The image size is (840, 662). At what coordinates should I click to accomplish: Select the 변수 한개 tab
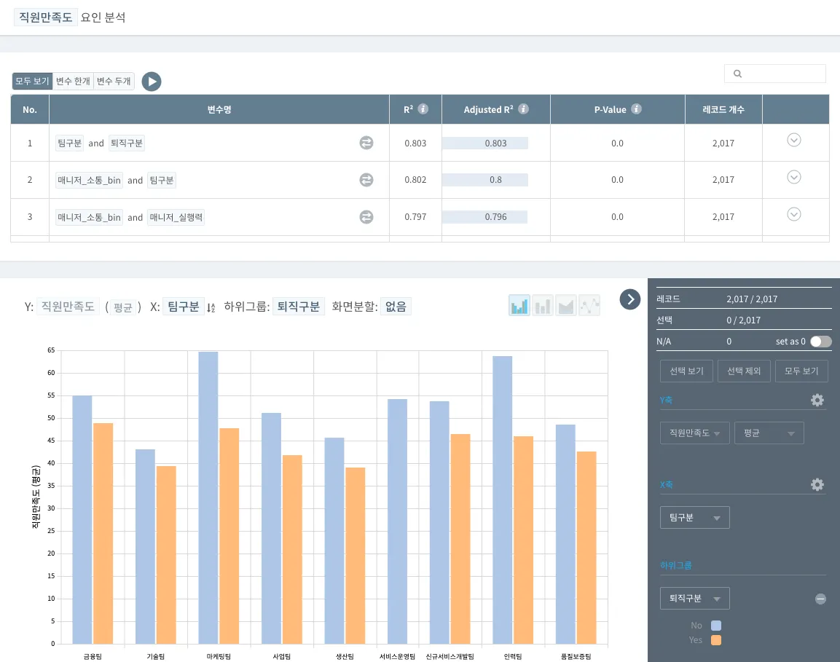pyautogui.click(x=73, y=82)
